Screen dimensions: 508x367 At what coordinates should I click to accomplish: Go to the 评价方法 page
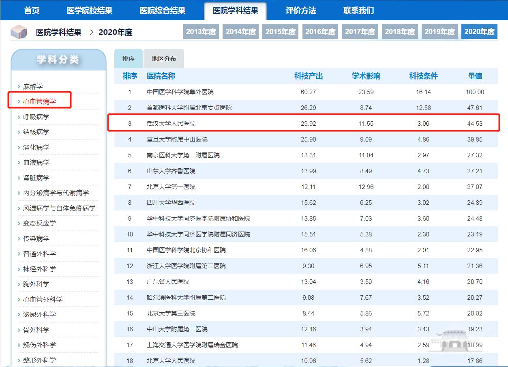(300, 11)
